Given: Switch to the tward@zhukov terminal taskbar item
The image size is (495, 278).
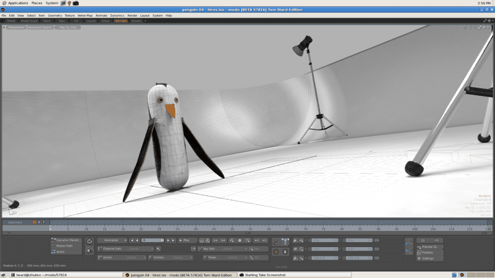Looking at the screenshot, I should point(65,275).
